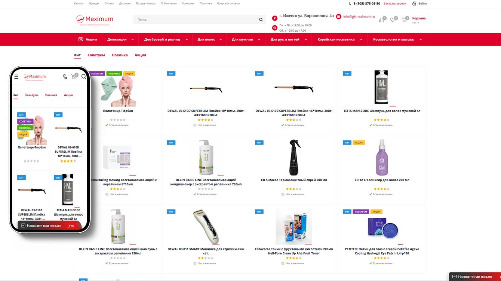This screenshot has height=281, width=501.
Task: Rate the Полотенце-Тюрбан product stars
Action: coord(118,120)
